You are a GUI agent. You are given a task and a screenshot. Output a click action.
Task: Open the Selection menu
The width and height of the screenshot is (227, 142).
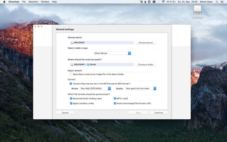33,2
